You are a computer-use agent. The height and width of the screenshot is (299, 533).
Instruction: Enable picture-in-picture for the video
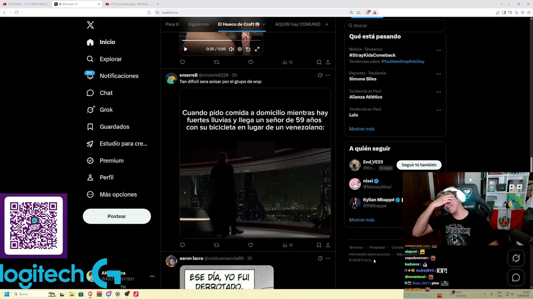point(248,49)
